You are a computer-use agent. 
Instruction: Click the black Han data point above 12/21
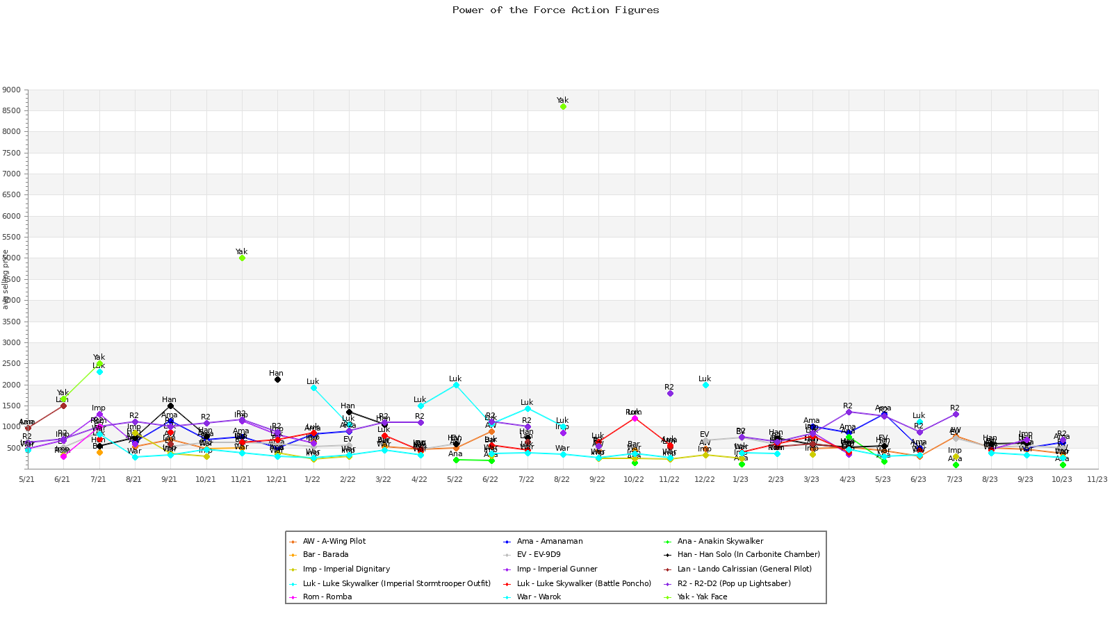[x=277, y=379]
